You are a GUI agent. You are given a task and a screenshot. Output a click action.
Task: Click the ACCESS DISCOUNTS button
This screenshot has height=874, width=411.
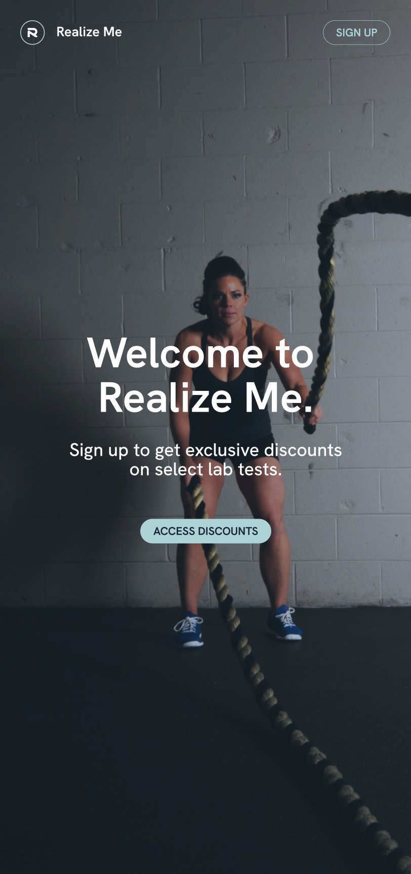[205, 531]
